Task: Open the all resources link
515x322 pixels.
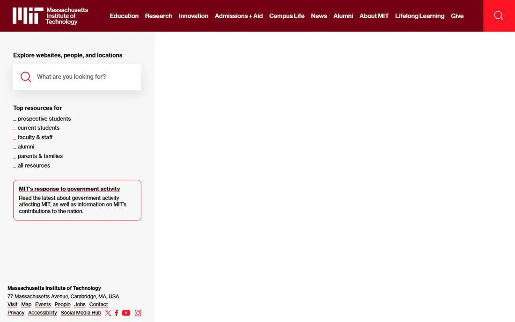Action: click(34, 165)
